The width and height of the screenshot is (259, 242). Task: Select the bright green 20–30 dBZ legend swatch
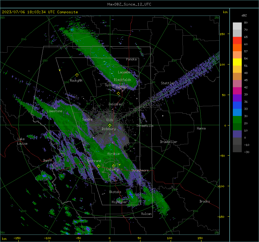237,120
